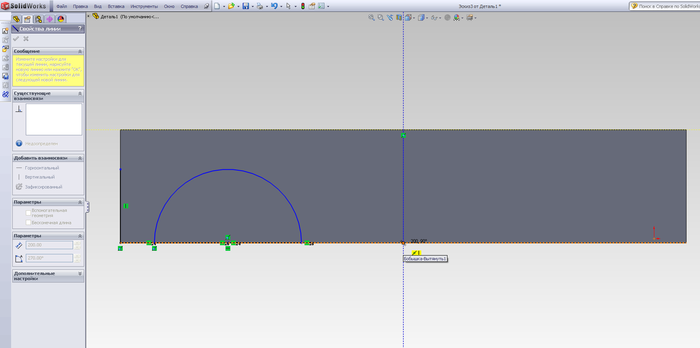The height and width of the screenshot is (348, 700).
Task: Click the Open folder icon
Action: (x=231, y=6)
